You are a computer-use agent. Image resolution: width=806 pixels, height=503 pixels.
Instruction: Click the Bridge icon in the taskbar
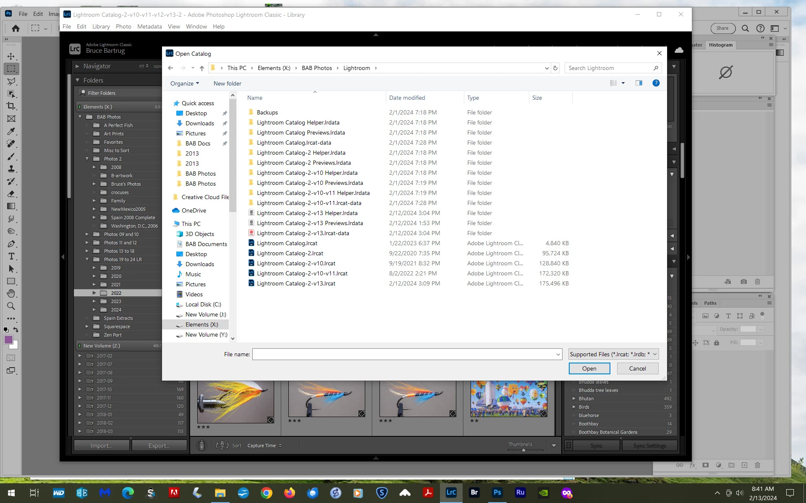(x=474, y=493)
